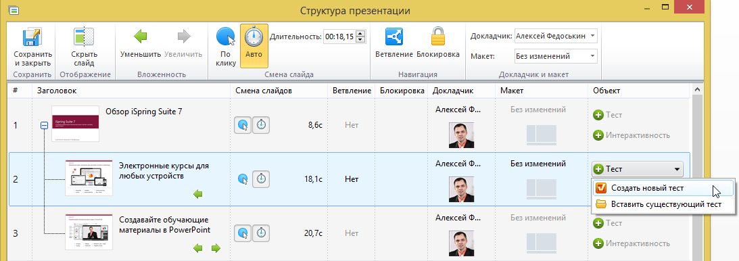Click green left arrow under slide 2 title
The image size is (739, 261).
click(x=198, y=194)
